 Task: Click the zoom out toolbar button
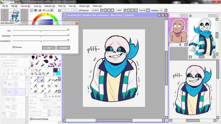105,10
